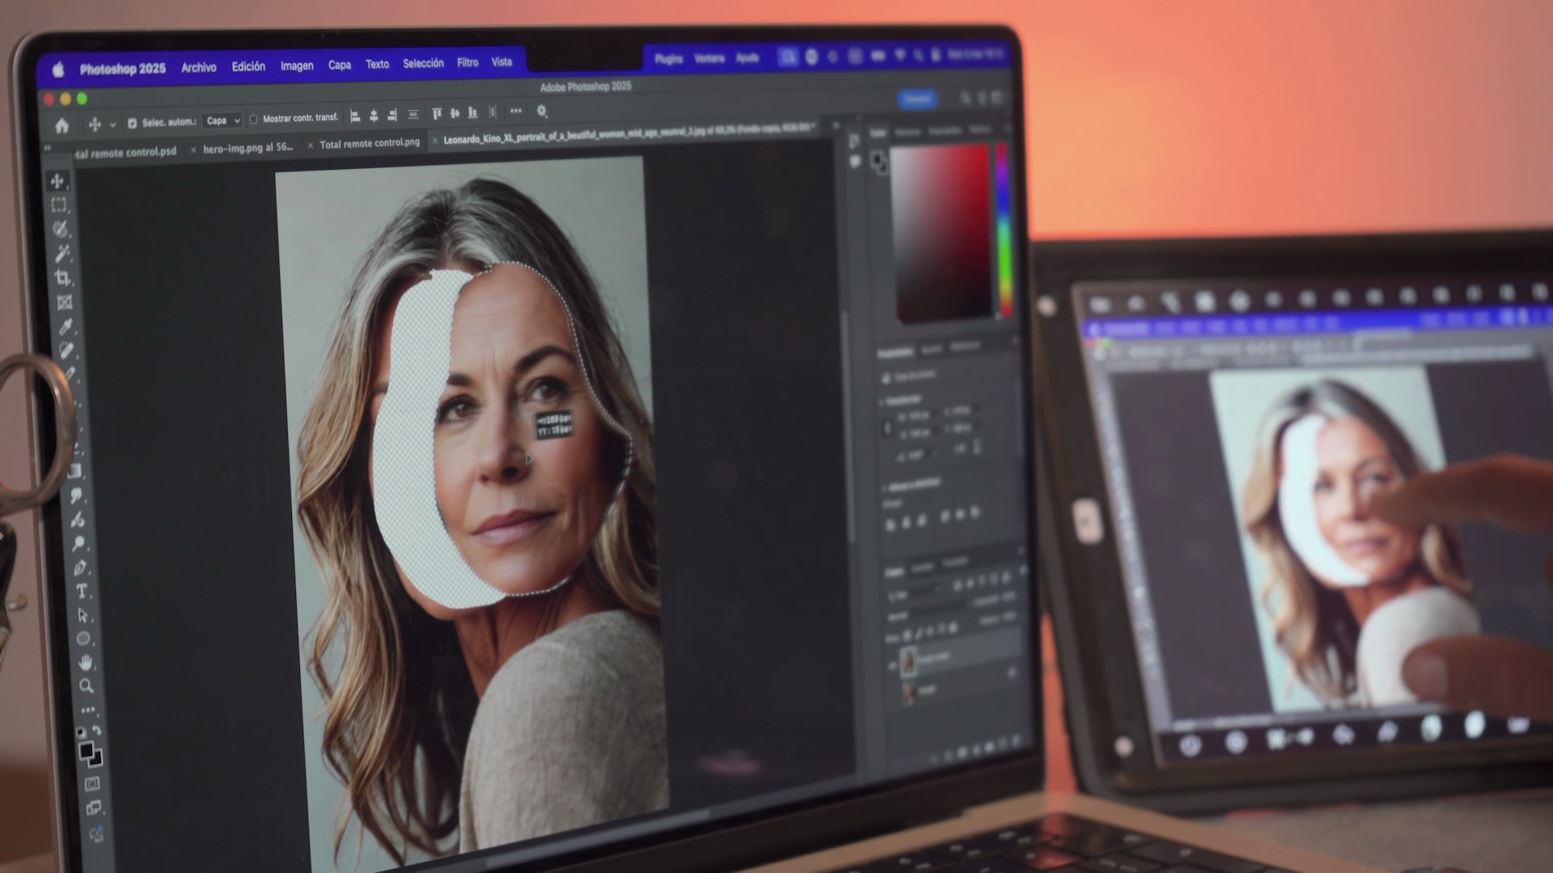This screenshot has width=1553, height=873.
Task: Select the bottom layer thumbnail in Layers
Action: (x=909, y=692)
